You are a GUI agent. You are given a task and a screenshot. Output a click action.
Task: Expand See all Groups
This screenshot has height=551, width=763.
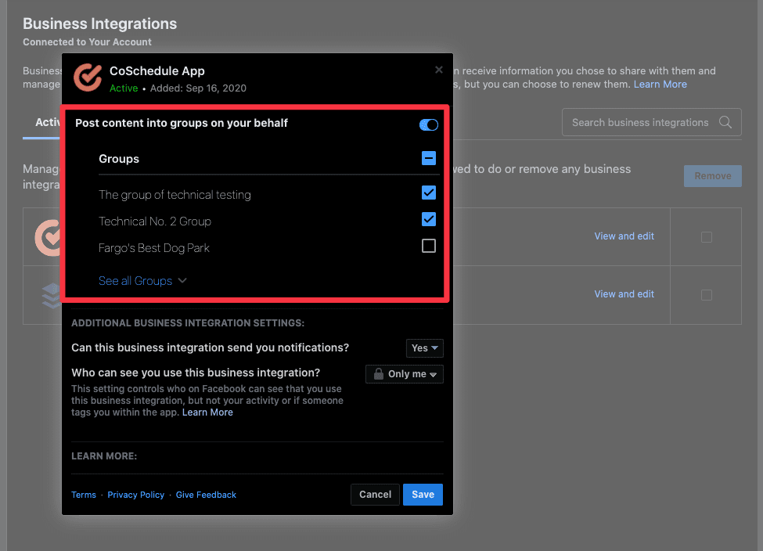pyautogui.click(x=142, y=281)
